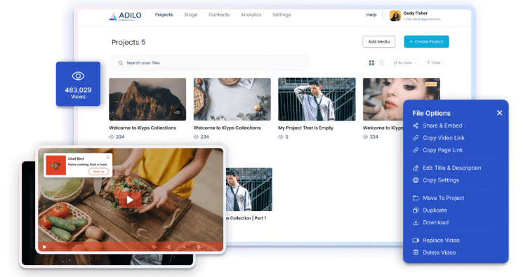Switch to grid view
The image size is (523, 277).
[371, 62]
